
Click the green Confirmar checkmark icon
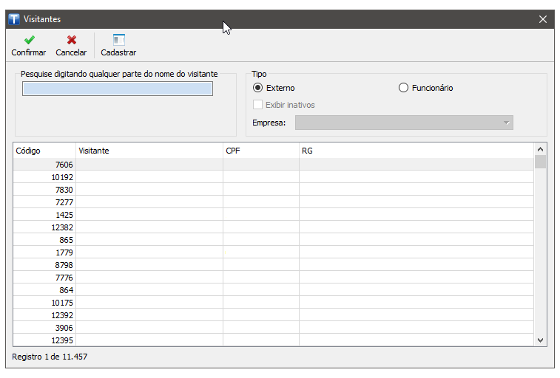click(x=28, y=41)
